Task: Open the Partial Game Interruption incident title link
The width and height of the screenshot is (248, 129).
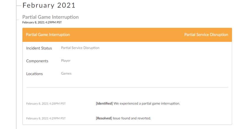Action: (50, 17)
